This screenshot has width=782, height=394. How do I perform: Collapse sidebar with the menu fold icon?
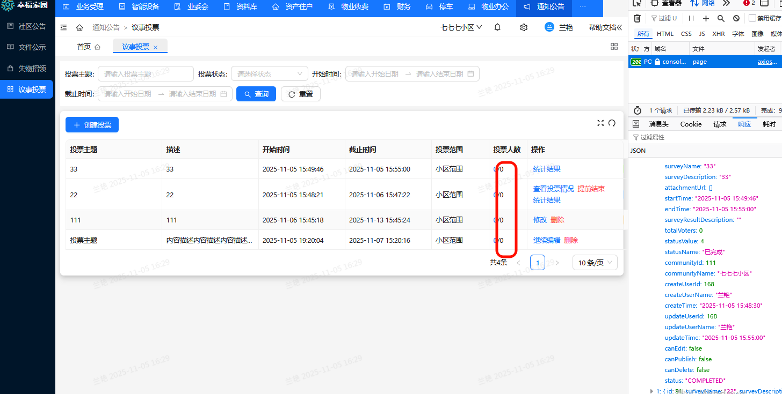[64, 27]
